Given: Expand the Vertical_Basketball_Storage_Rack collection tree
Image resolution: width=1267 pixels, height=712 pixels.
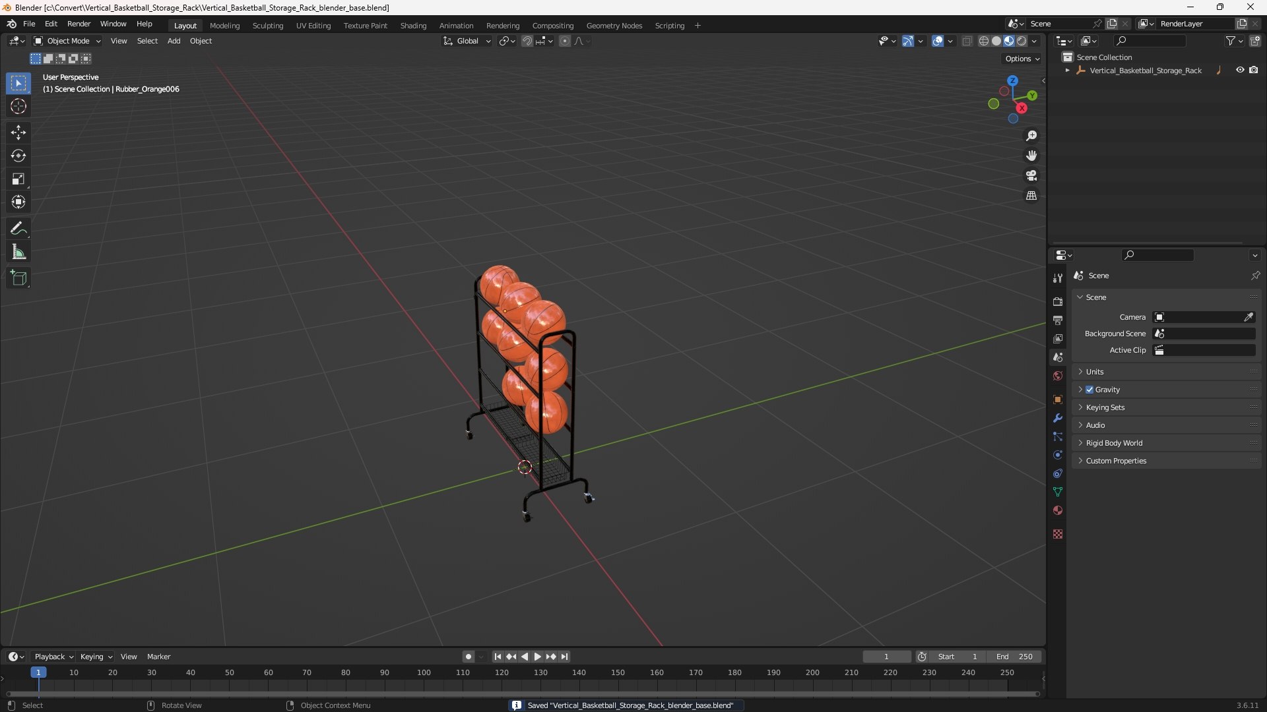Looking at the screenshot, I should tap(1067, 70).
